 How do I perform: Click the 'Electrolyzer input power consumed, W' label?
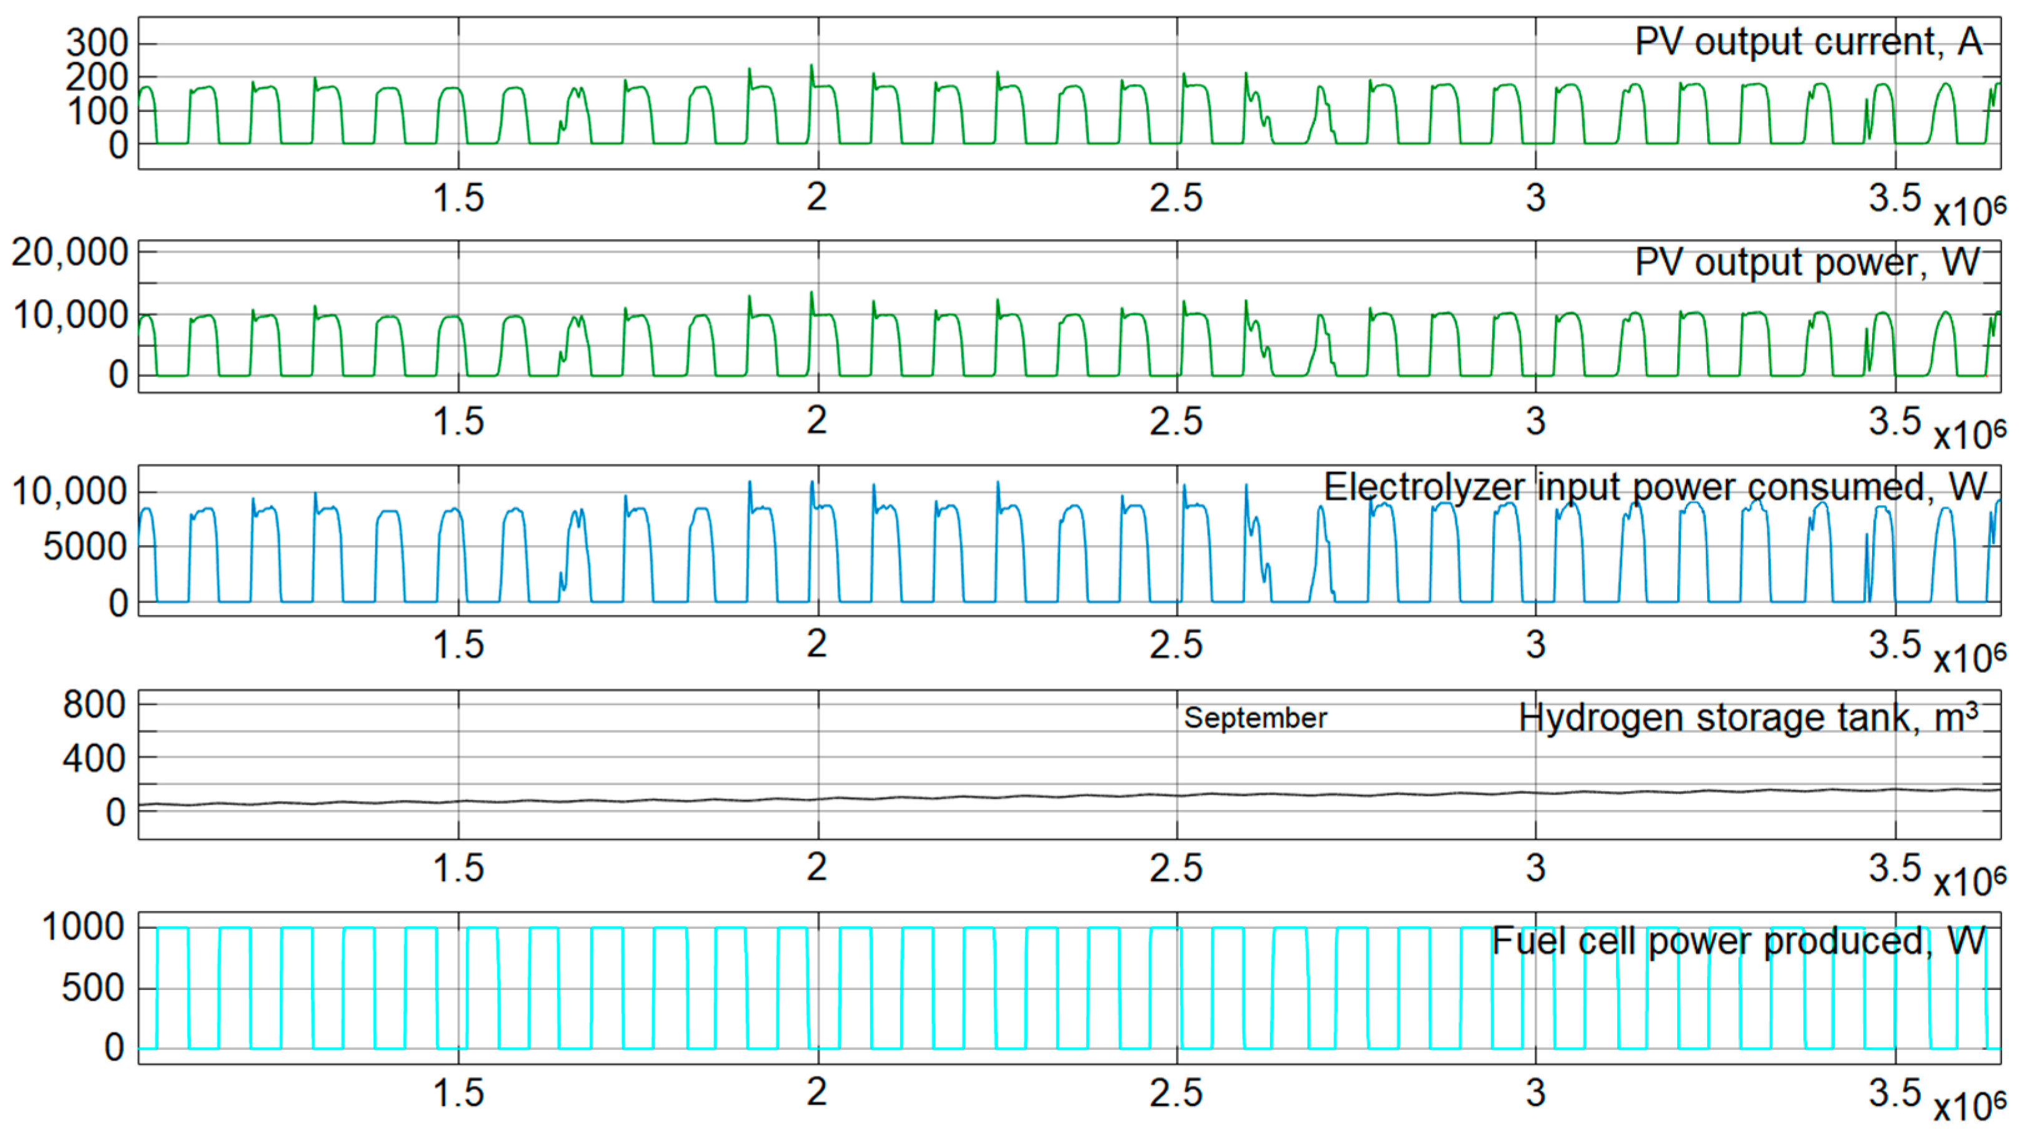(x=1655, y=488)
